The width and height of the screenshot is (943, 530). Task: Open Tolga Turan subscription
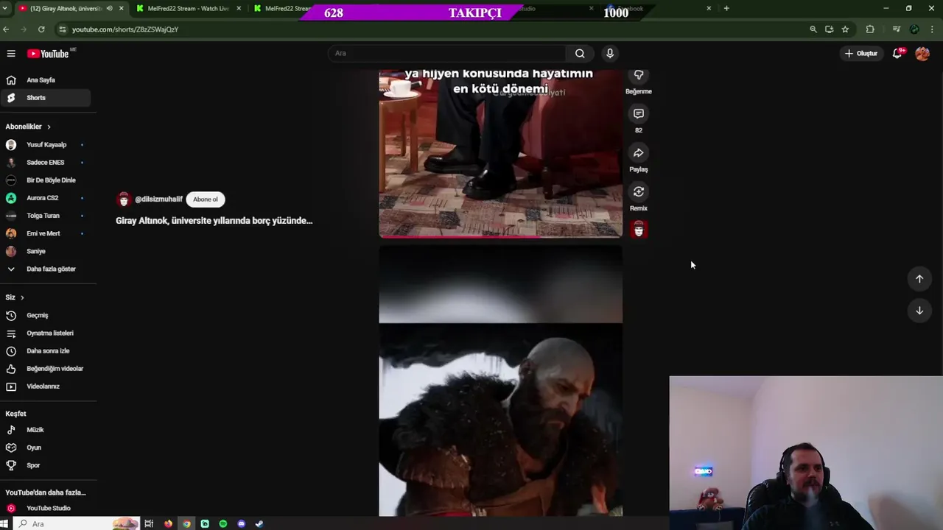point(45,216)
